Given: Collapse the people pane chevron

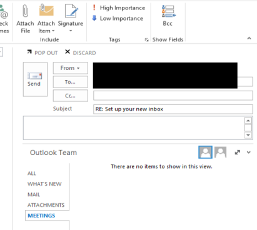Looking at the screenshot, I should (248, 152).
